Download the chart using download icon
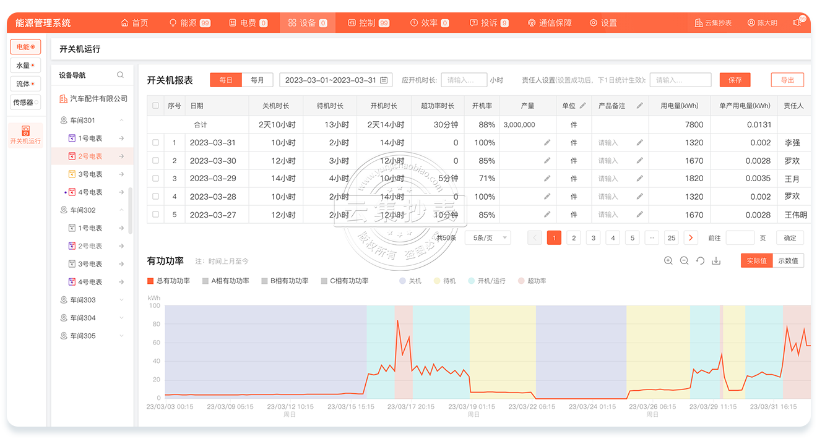The image size is (817, 439). pos(716,261)
